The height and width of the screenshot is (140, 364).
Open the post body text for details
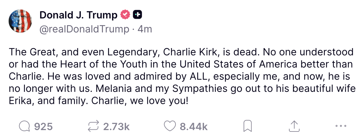pyautogui.click(x=182, y=76)
